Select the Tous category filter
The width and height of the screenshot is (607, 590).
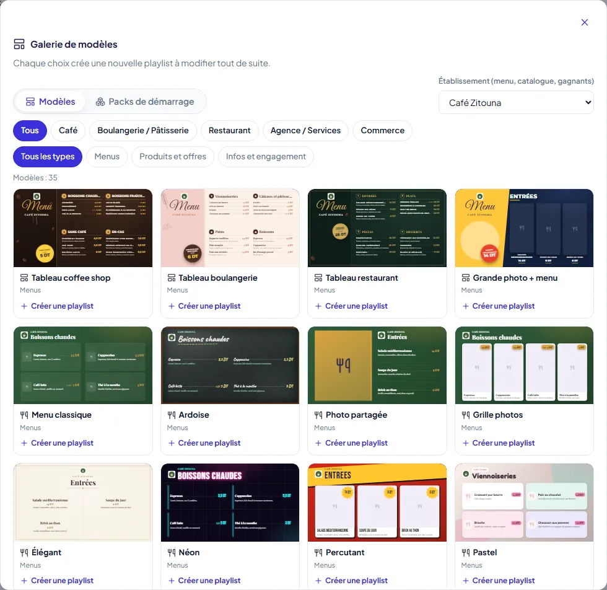[30, 131]
